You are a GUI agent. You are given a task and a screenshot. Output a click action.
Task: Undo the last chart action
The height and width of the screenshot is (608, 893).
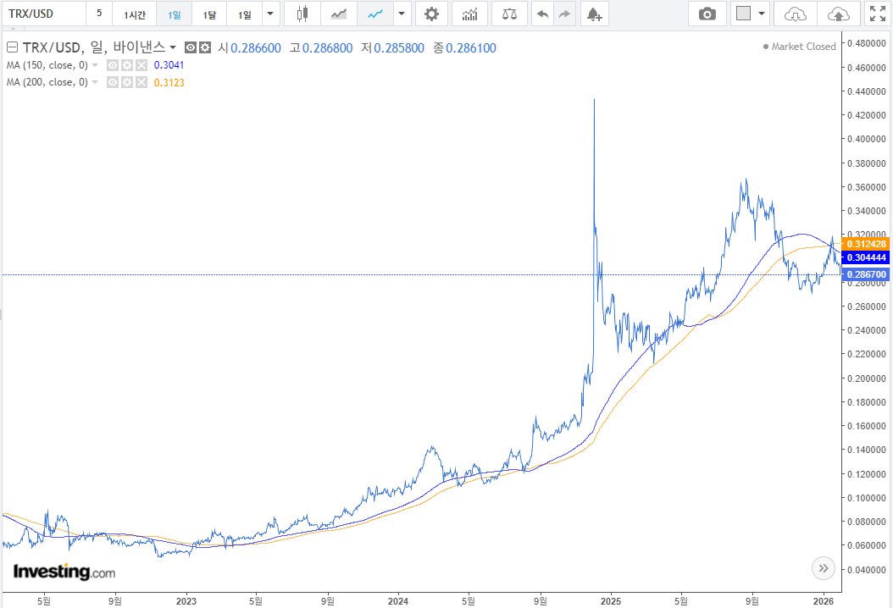point(543,14)
